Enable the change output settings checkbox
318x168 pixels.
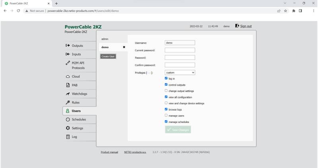(x=166, y=91)
